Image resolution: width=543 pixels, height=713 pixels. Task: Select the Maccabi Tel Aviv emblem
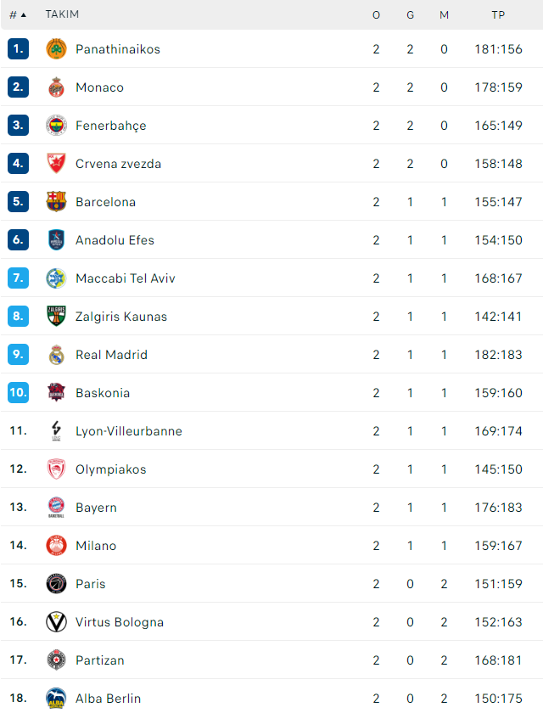point(56,278)
